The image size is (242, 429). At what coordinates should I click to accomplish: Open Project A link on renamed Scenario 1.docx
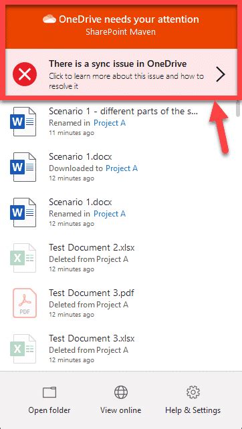[x=110, y=214]
